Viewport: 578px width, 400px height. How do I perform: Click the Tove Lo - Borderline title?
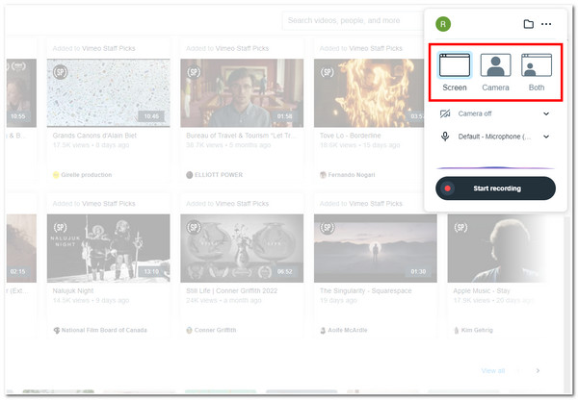(351, 136)
